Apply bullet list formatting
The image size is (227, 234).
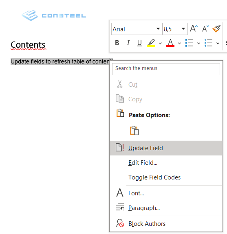[x=190, y=43]
